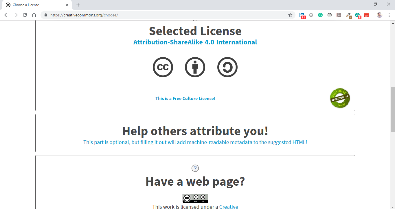Image resolution: width=395 pixels, height=209 pixels.
Task: Open the speedometer extension
Action: (x=330, y=15)
